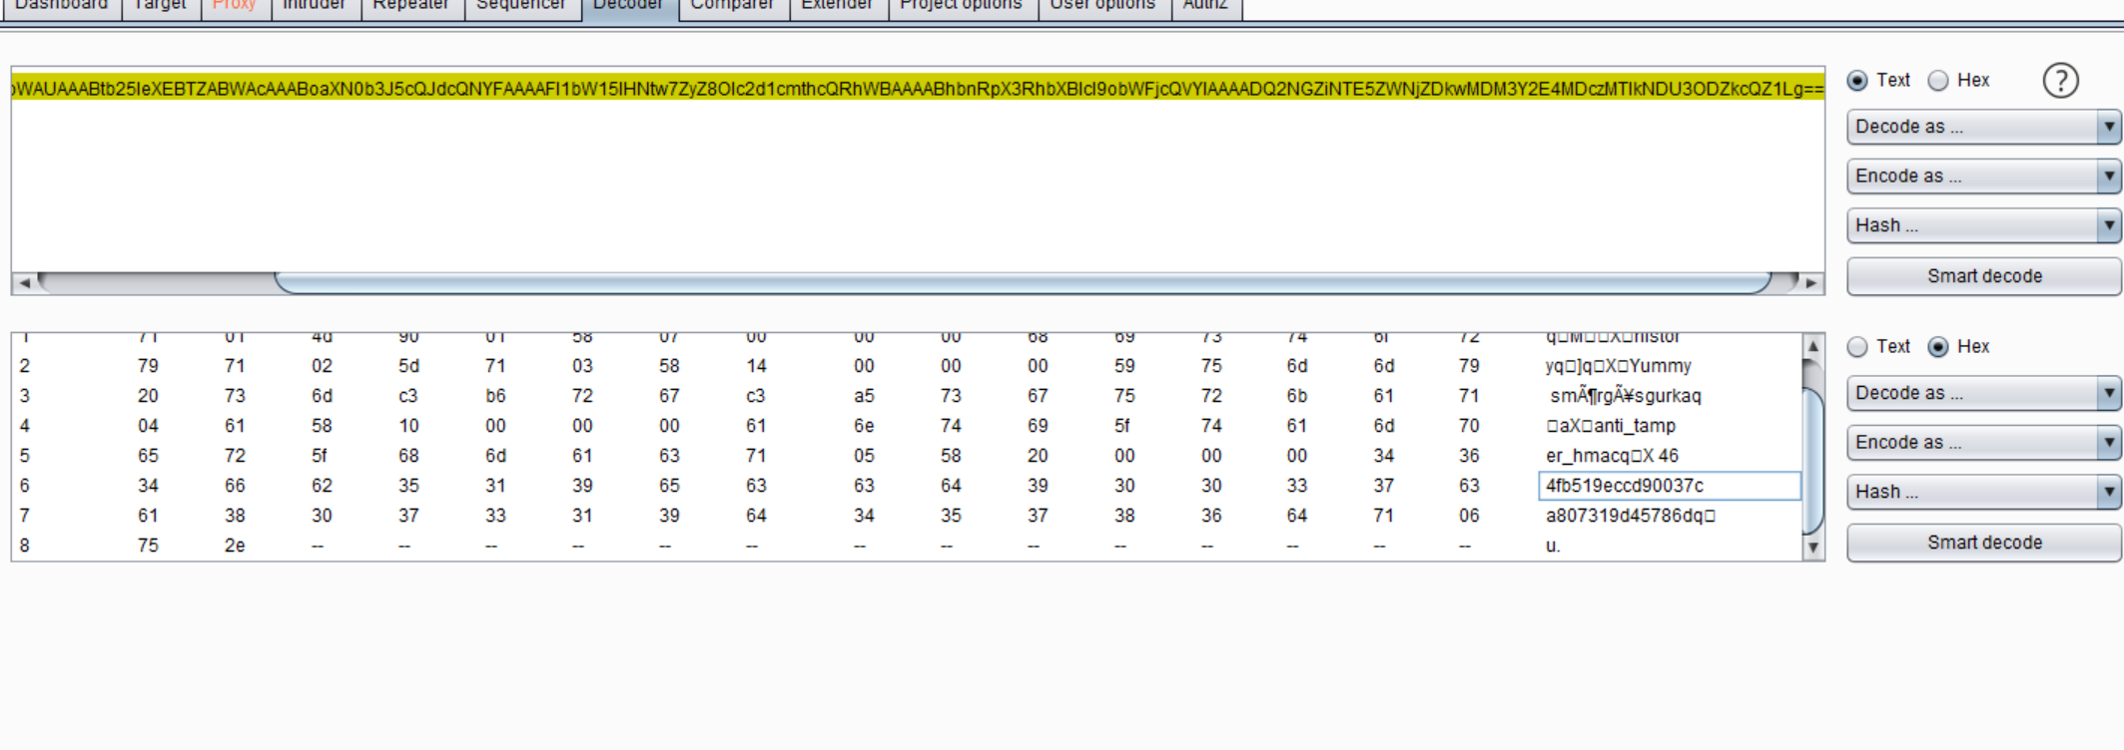Select Hex radio in lower panel
The image size is (2124, 750).
click(1938, 347)
